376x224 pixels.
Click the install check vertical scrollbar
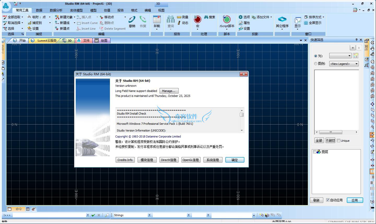(x=242, y=120)
